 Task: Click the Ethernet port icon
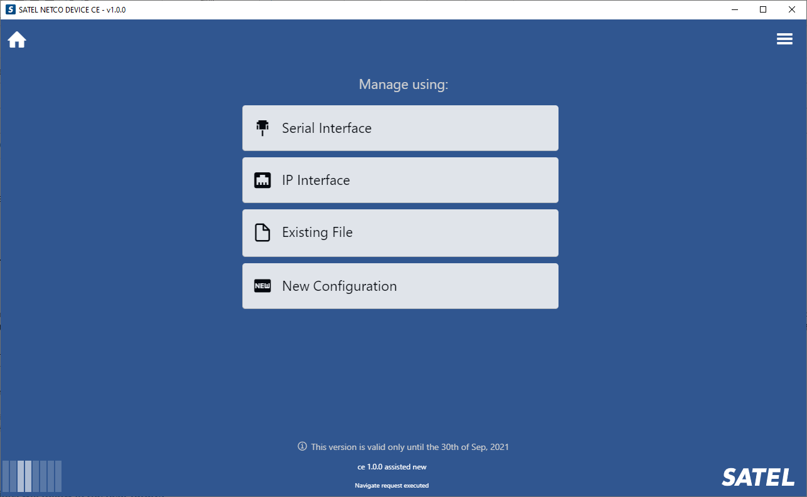coord(262,180)
